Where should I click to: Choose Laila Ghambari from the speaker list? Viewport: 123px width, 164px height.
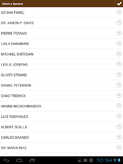[x=61, y=44]
